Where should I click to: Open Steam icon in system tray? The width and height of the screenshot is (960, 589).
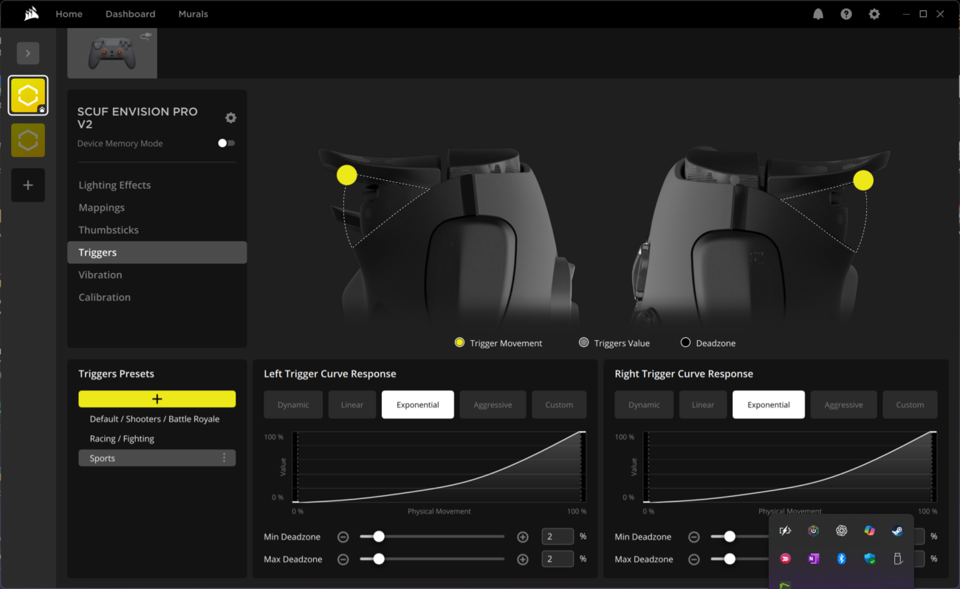point(897,531)
